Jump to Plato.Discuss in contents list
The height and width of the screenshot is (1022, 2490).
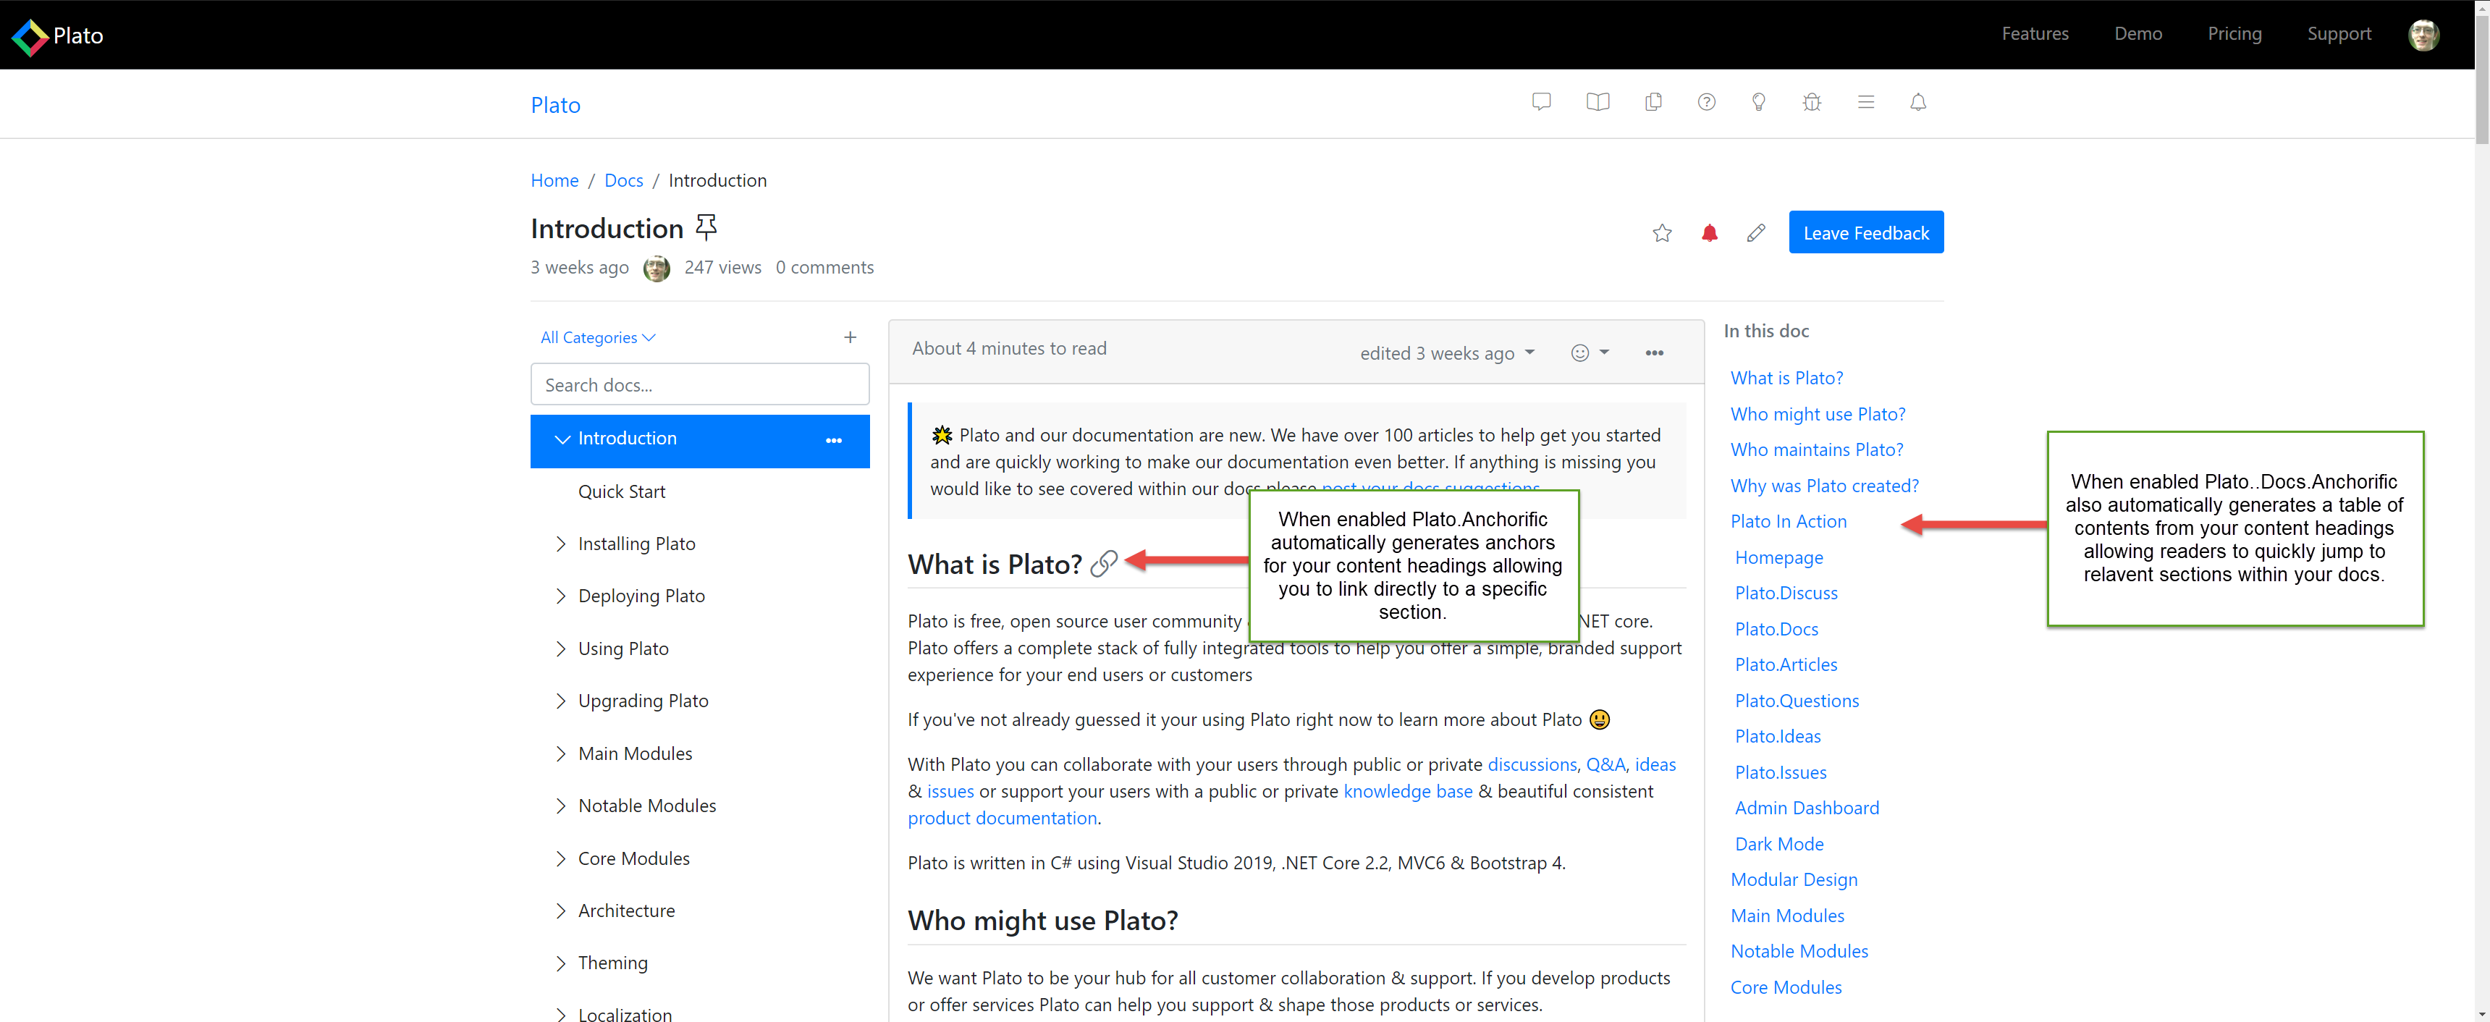[x=1786, y=594]
